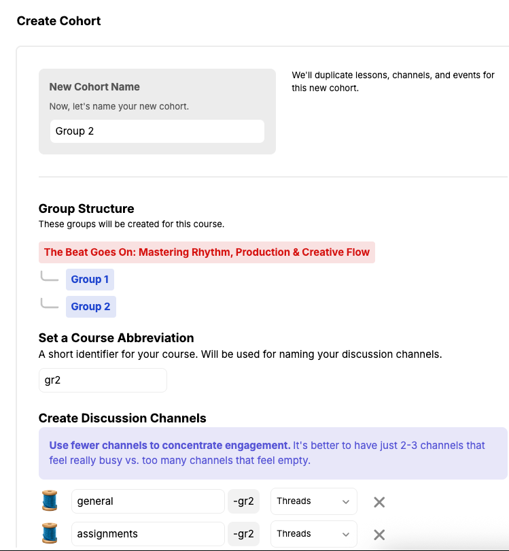Click the thread spool icon beside general
Image resolution: width=509 pixels, height=551 pixels.
click(50, 501)
